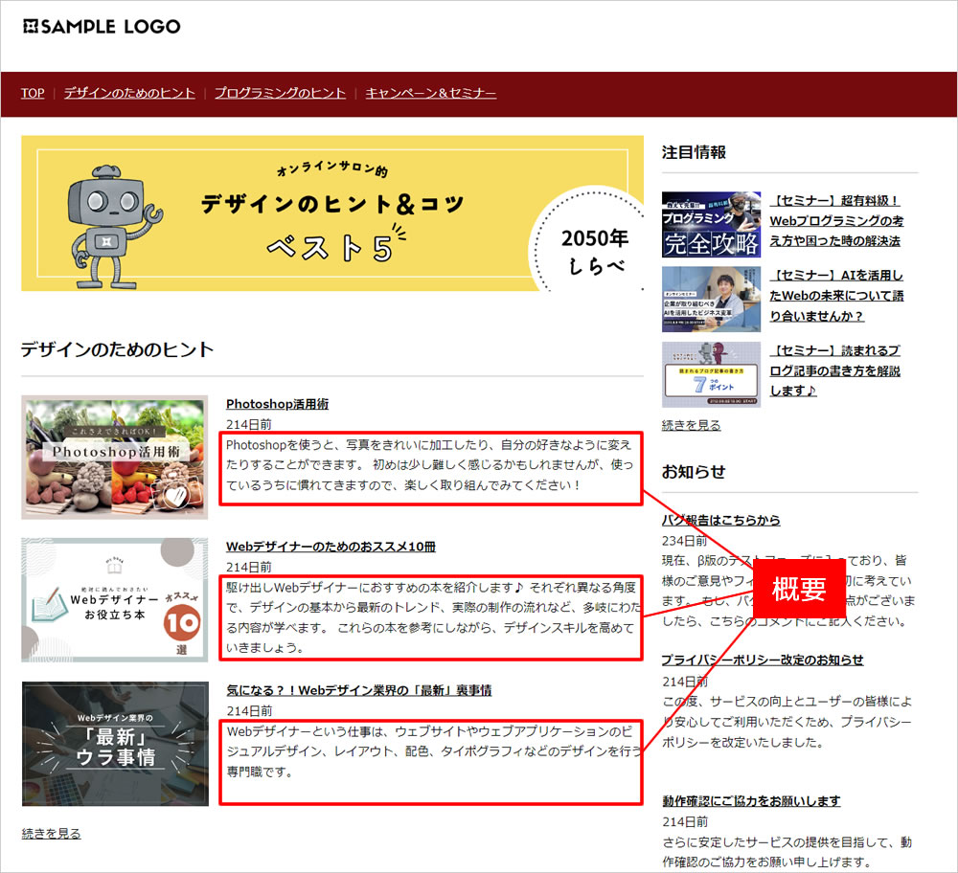The height and width of the screenshot is (873, 958).
Task: Open the TOP navigation menu item
Action: pos(33,93)
